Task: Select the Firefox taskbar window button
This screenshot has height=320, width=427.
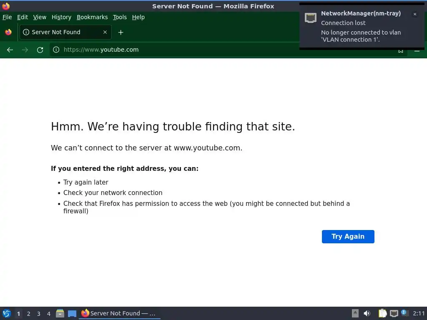Action: coord(119,313)
